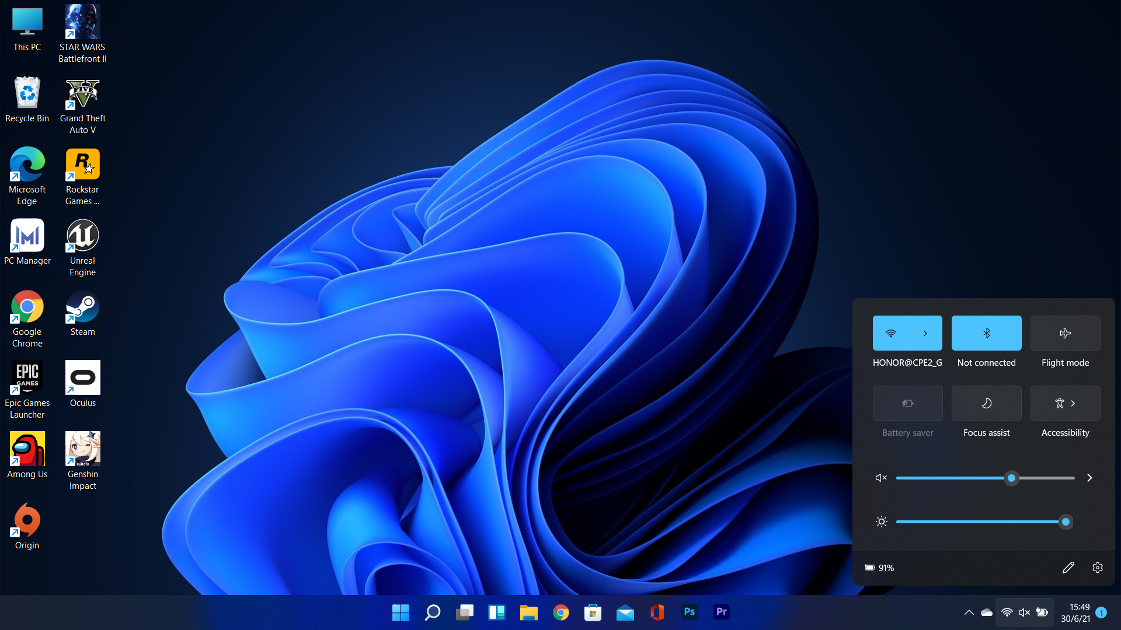This screenshot has height=630, width=1121.
Task: Open File Explorer from taskbar
Action: [x=529, y=612]
